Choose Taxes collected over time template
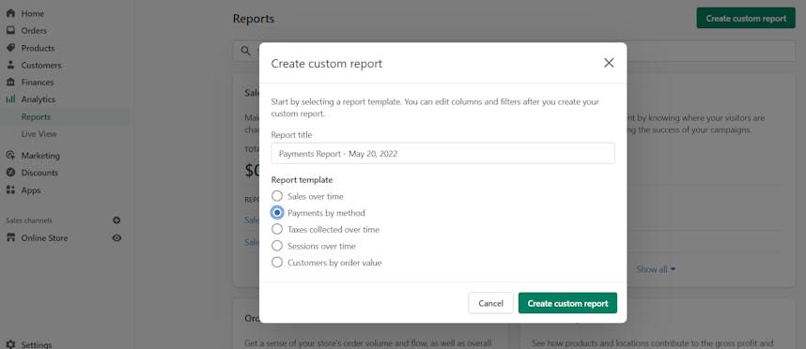This screenshot has width=806, height=349. [x=277, y=229]
